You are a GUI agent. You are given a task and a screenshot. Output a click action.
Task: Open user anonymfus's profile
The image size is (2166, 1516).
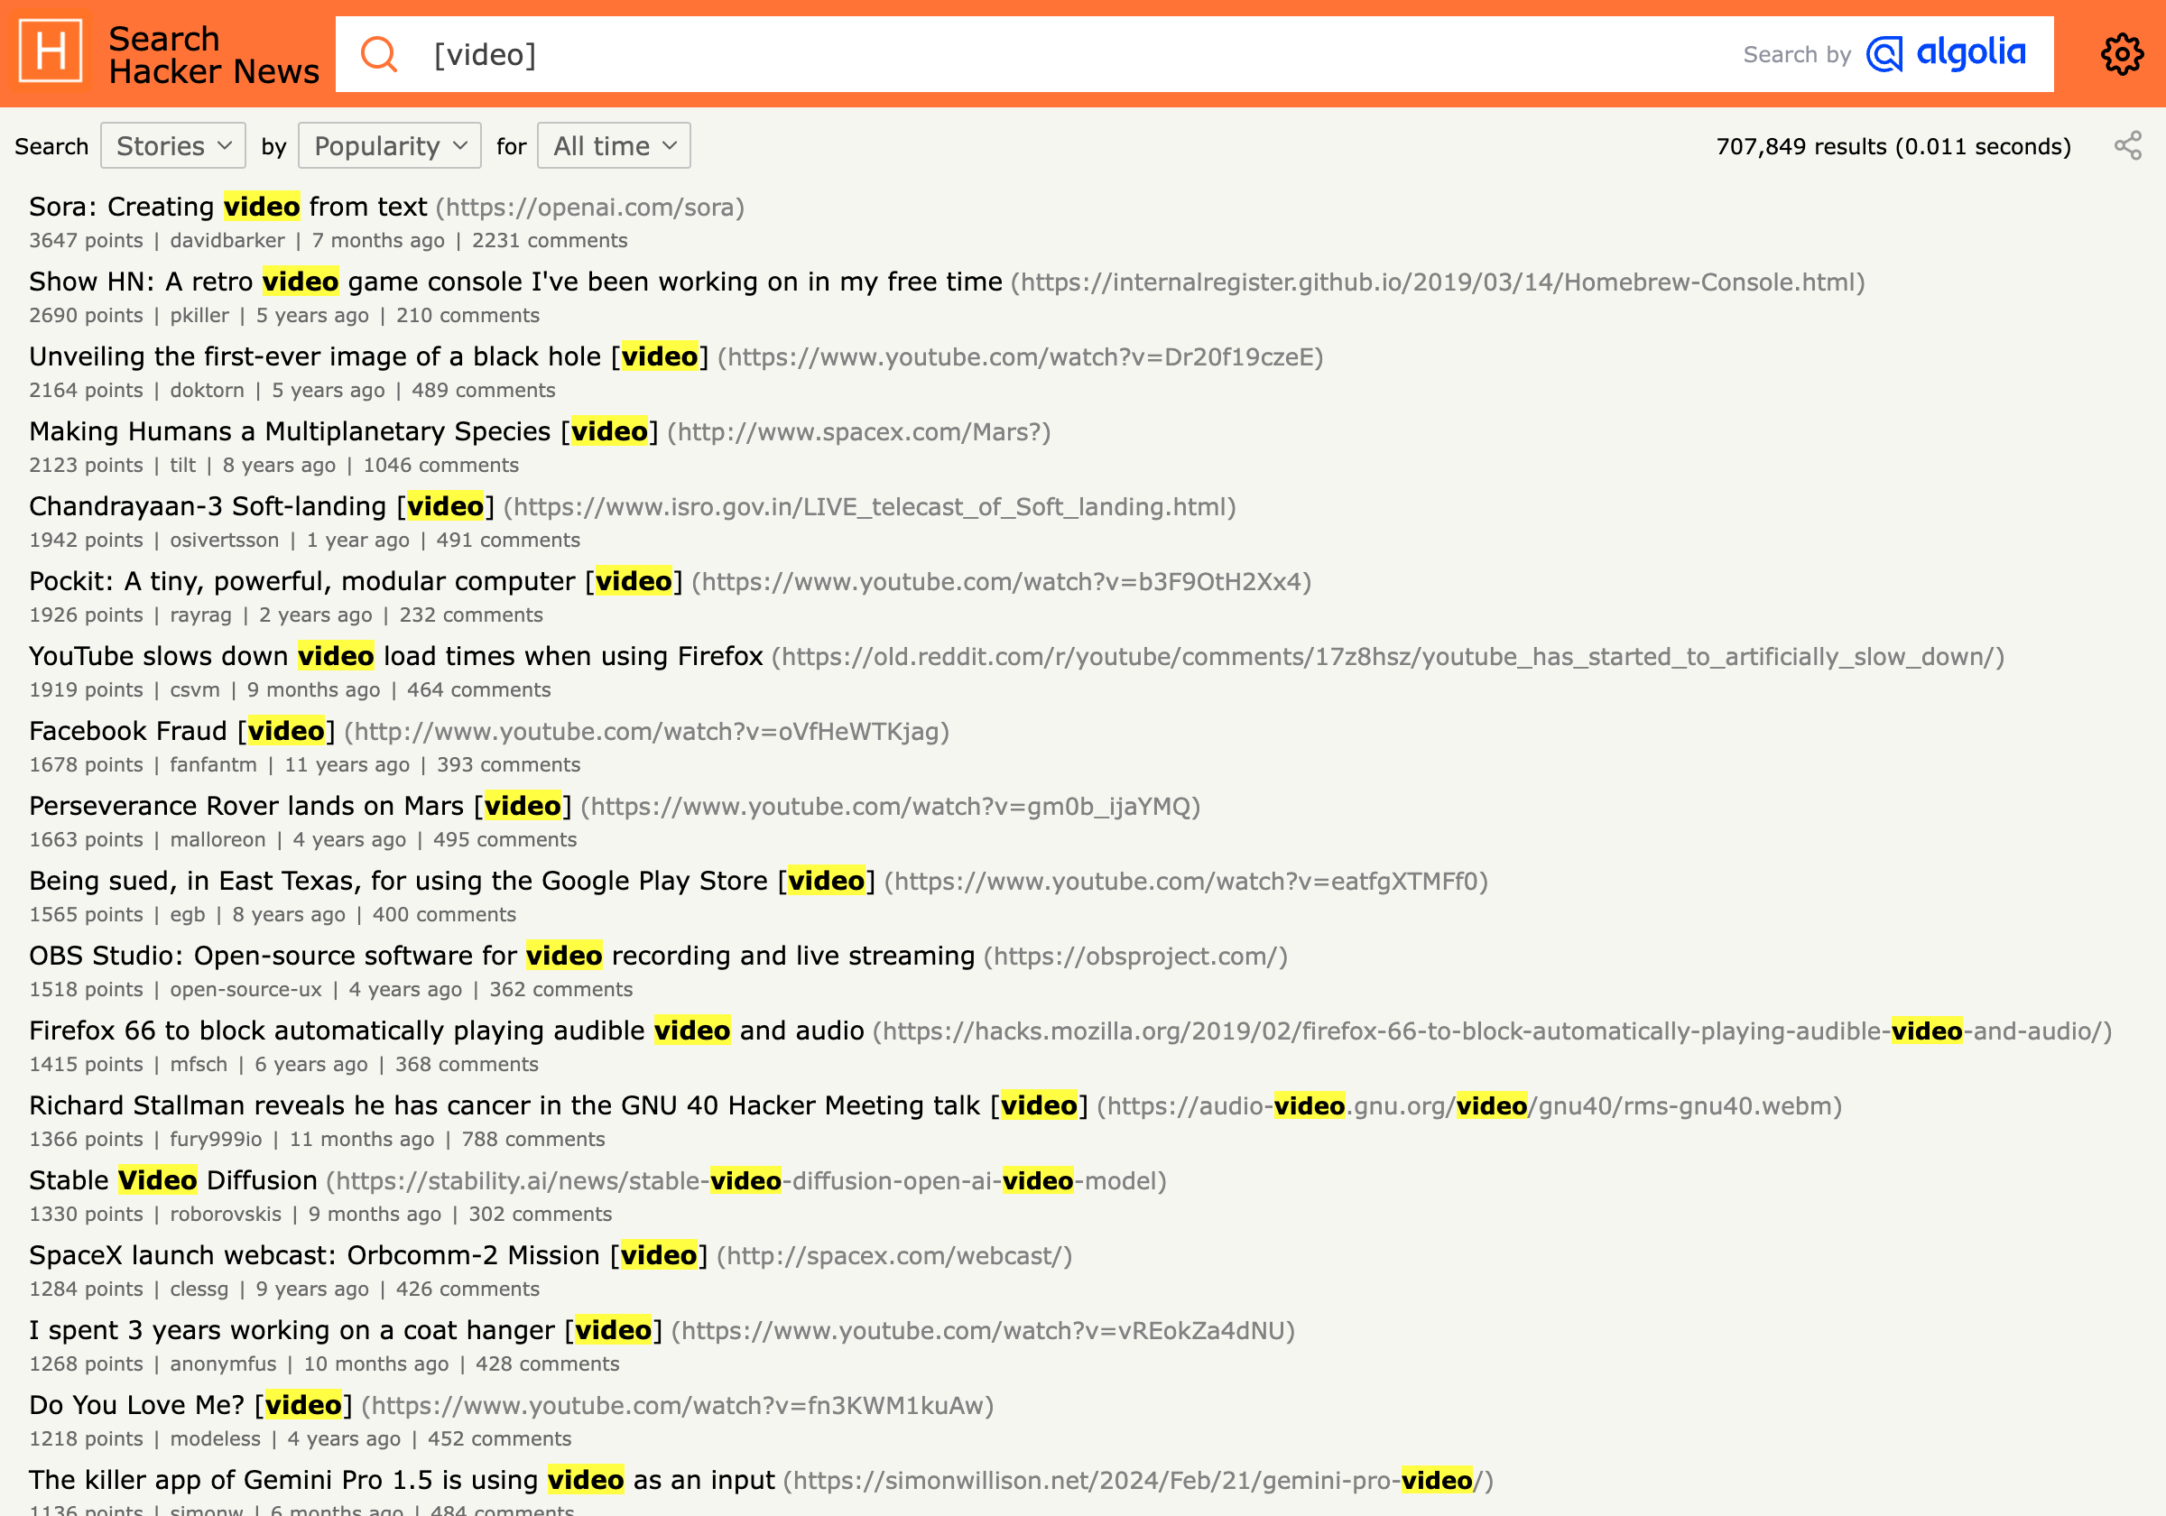point(223,1364)
